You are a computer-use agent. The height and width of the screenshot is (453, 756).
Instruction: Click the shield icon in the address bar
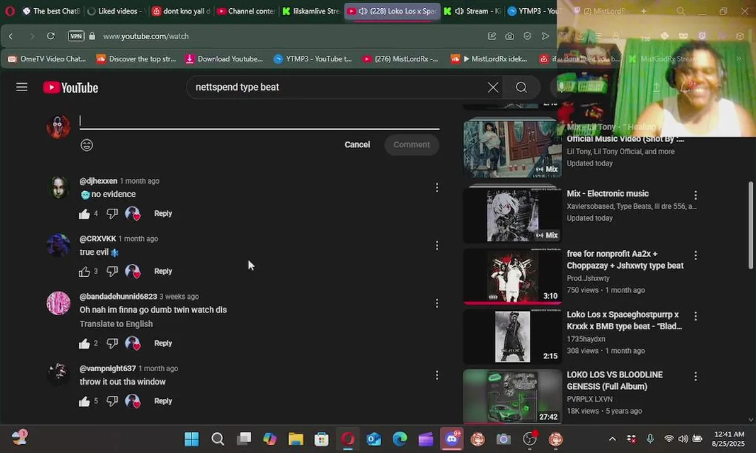point(527,36)
